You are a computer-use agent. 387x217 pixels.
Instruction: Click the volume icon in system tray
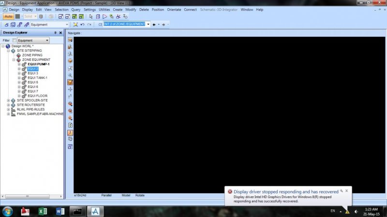(x=356, y=212)
